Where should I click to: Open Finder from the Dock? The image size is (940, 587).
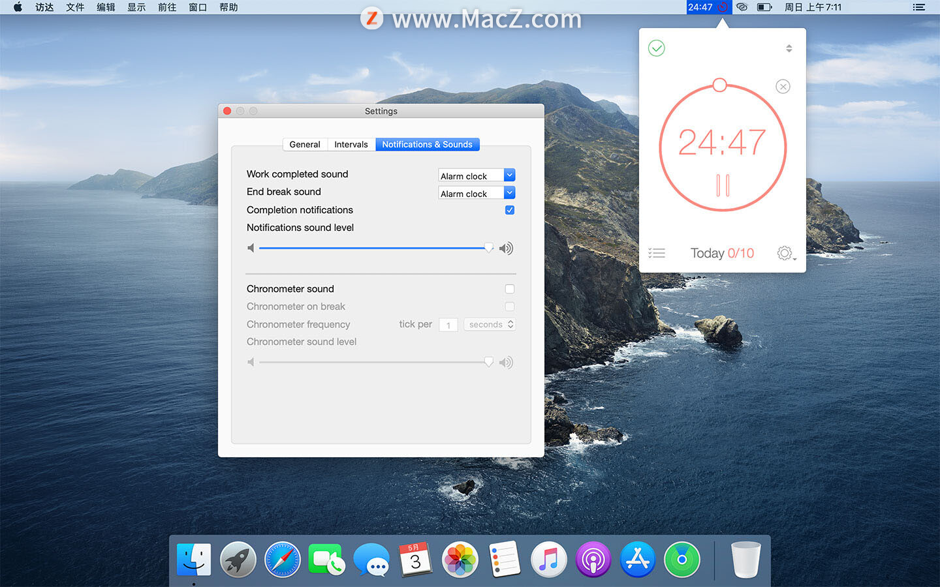click(194, 560)
